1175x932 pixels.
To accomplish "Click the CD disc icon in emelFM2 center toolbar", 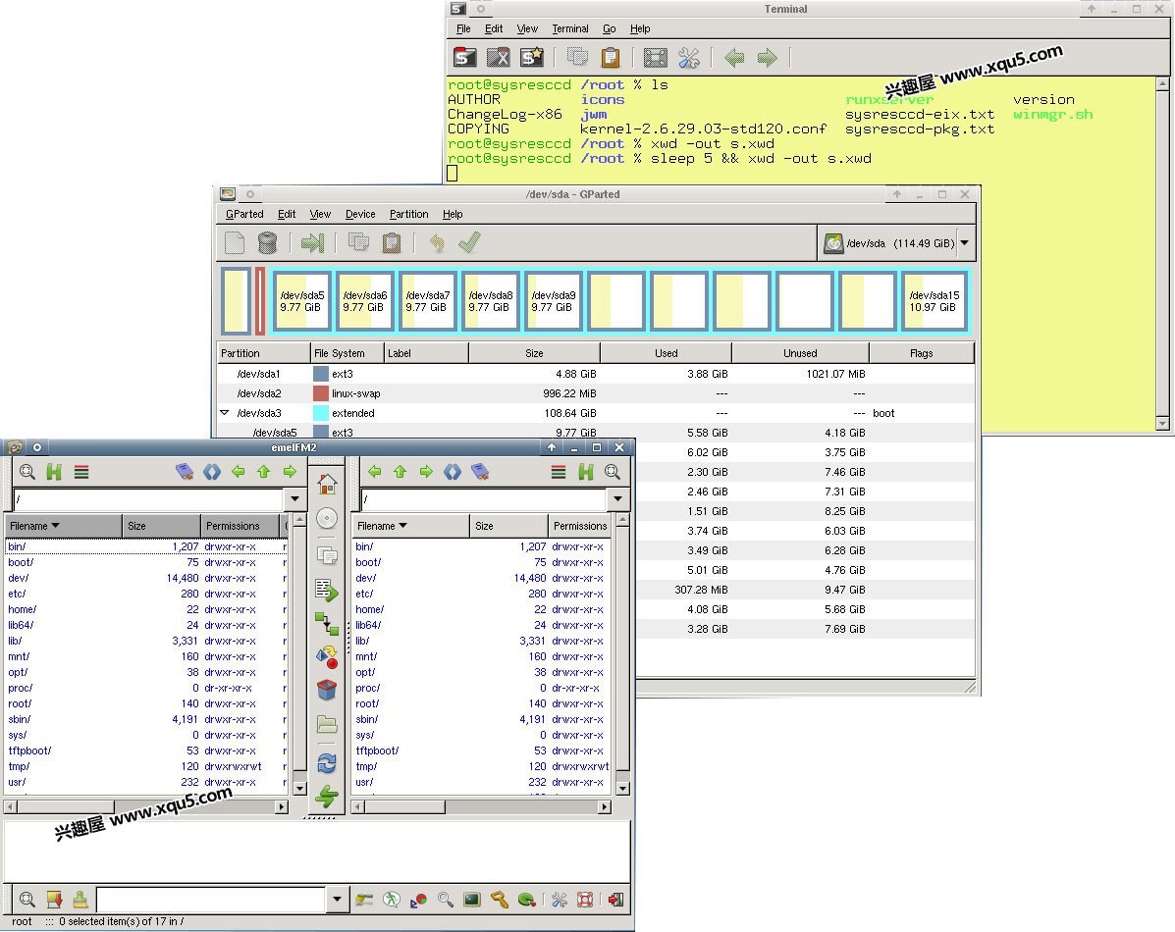I will coord(327,518).
